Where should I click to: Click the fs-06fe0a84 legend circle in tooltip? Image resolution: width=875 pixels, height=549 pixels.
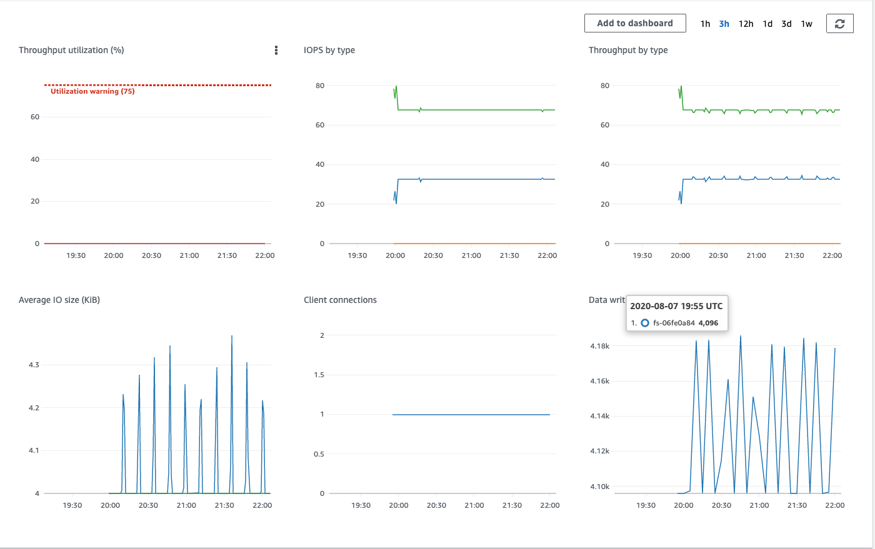coord(644,323)
